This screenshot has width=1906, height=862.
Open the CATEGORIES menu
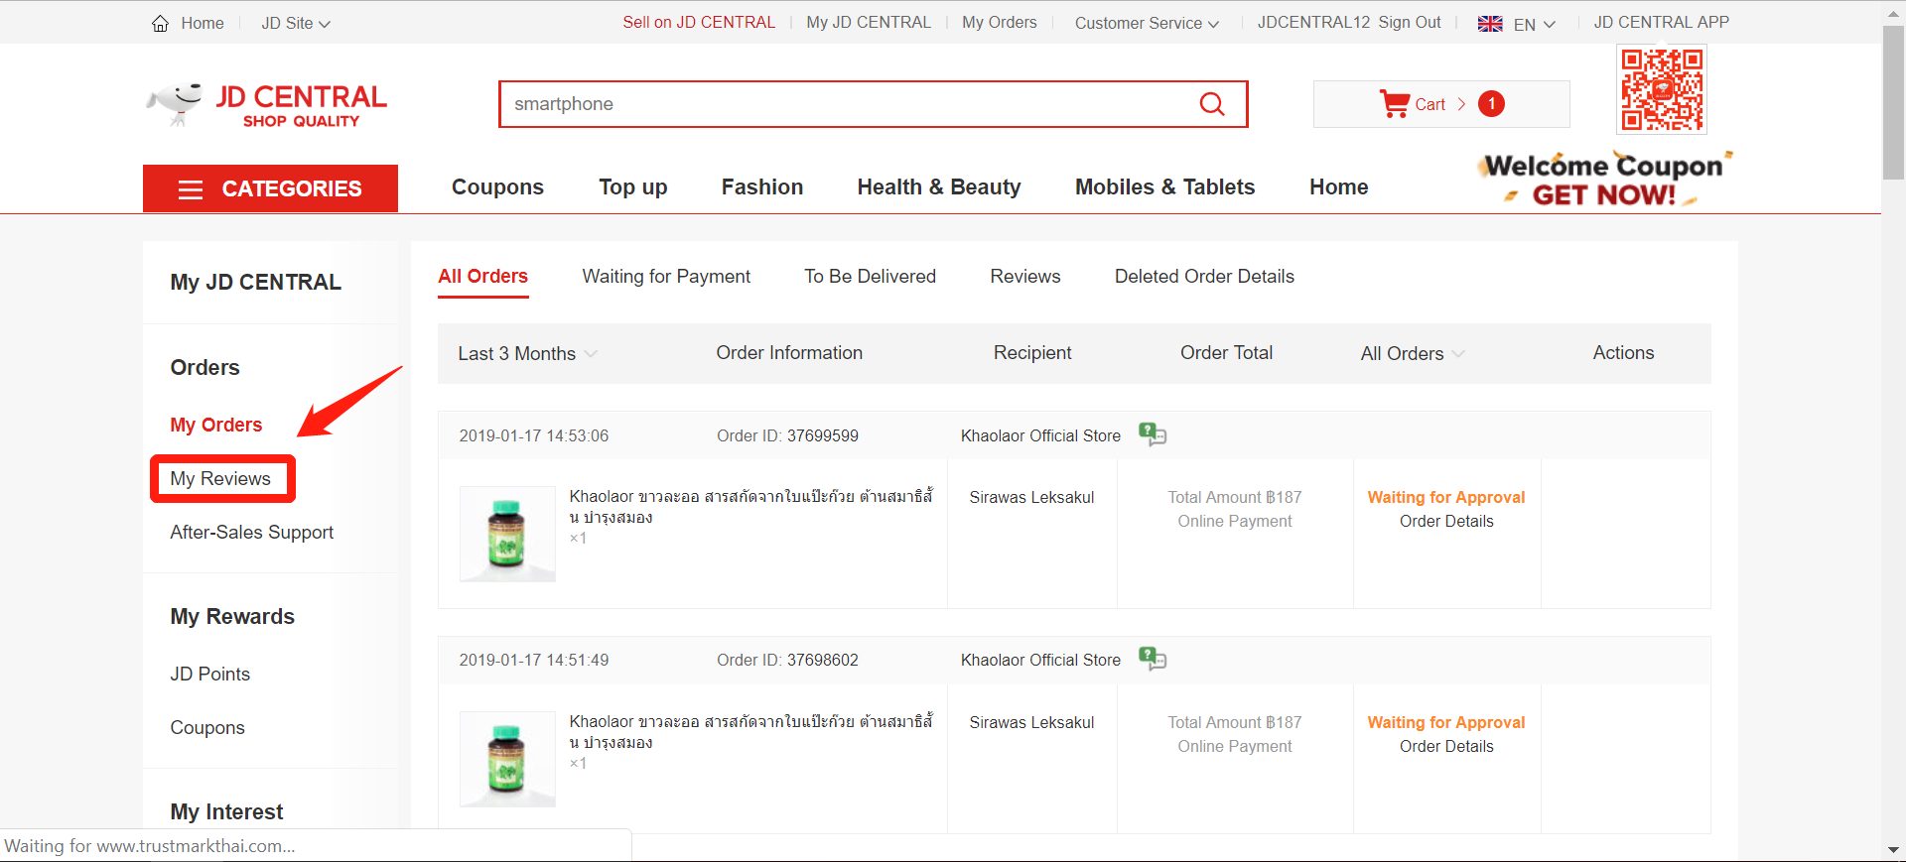(x=270, y=188)
